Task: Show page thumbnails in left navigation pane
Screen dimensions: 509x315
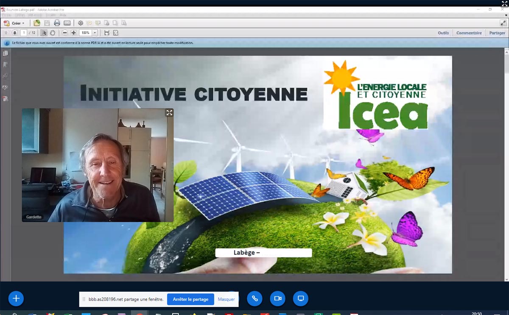Action: tap(6, 53)
